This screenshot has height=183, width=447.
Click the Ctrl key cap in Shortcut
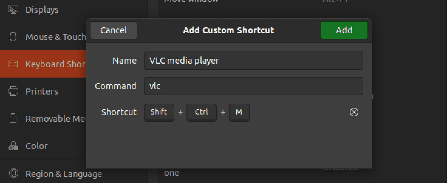201,112
